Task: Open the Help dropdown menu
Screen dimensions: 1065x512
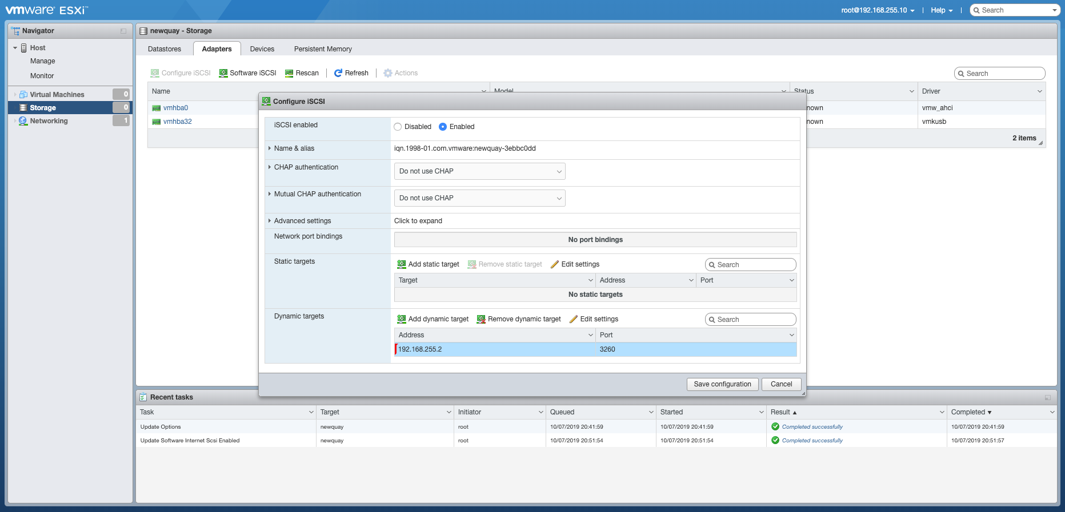Action: [942, 10]
